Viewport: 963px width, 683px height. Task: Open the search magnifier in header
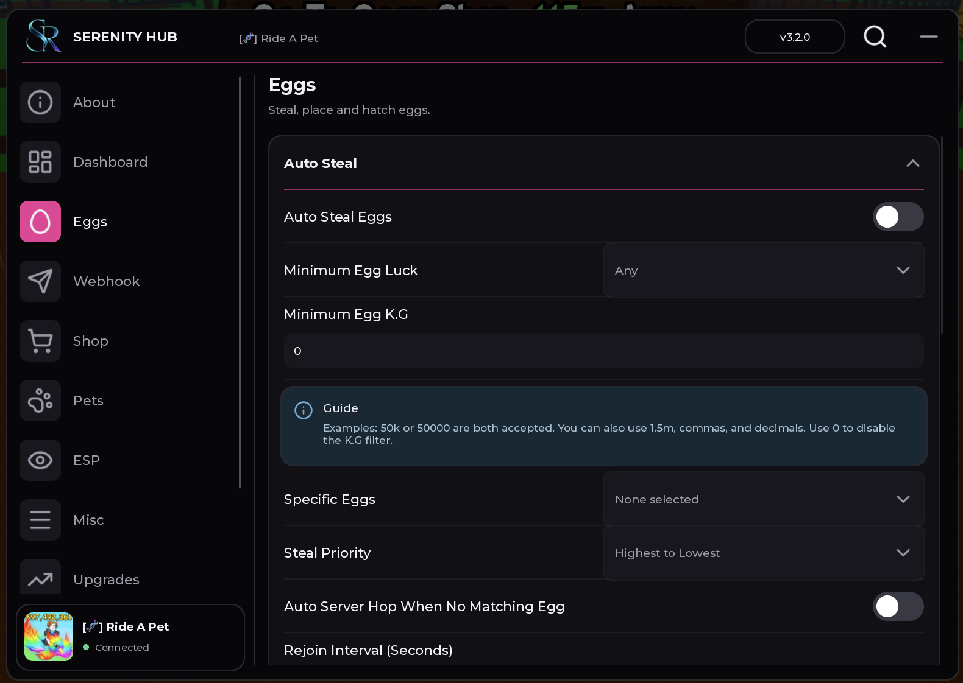tap(875, 37)
